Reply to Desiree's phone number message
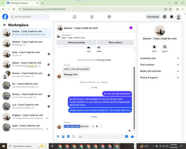The width and height of the screenshot is (186, 149). point(97,126)
